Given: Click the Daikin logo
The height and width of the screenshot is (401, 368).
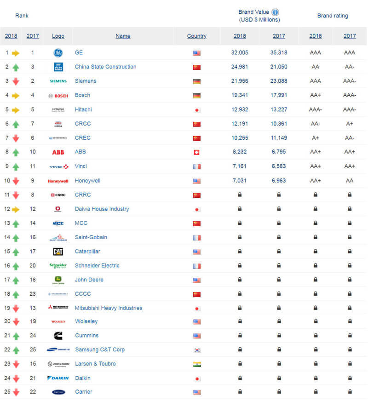Looking at the screenshot, I should tap(58, 378).
